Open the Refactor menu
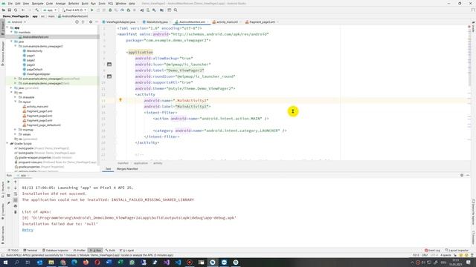 coord(74,3)
